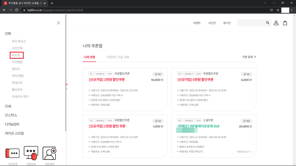This screenshot has width=296, height=166.
Task: Click the browser address bar URL
Action: click(x=55, y=10)
